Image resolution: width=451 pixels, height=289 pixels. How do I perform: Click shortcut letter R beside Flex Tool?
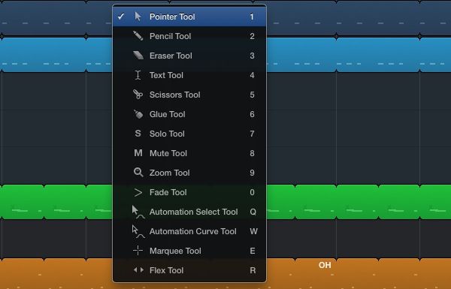(253, 271)
